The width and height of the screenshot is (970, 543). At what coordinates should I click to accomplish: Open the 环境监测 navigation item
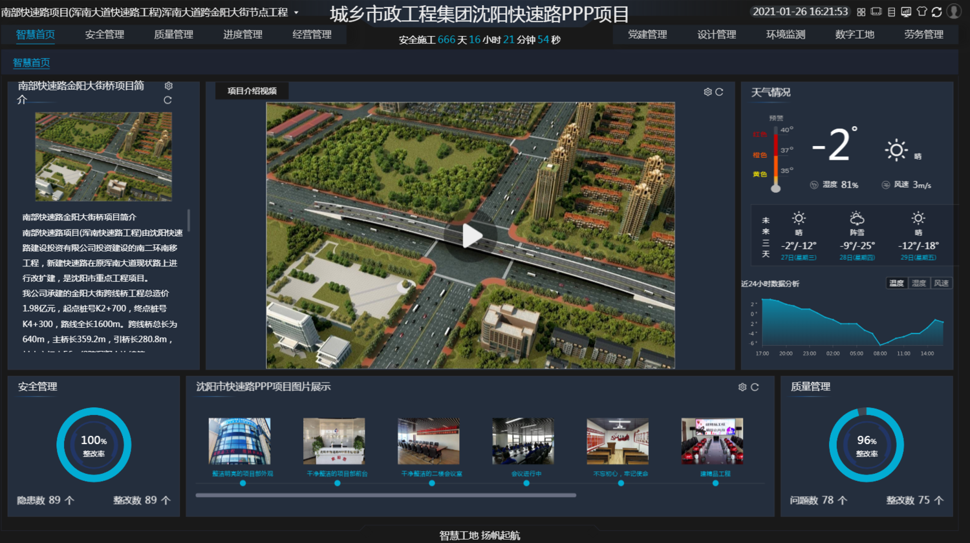pos(786,34)
